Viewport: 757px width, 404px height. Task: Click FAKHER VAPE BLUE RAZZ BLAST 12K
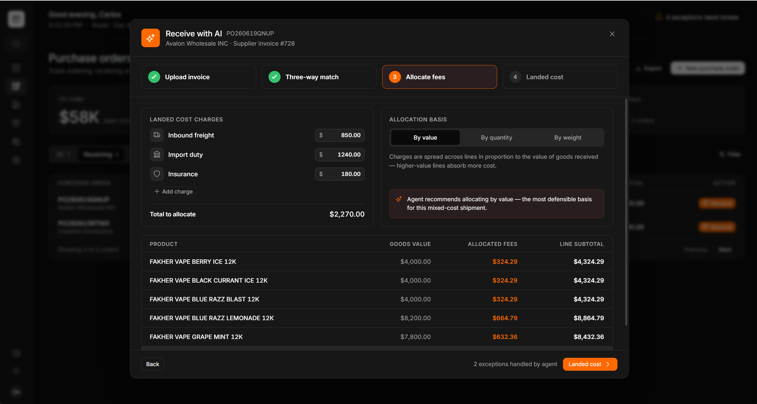pos(377,299)
